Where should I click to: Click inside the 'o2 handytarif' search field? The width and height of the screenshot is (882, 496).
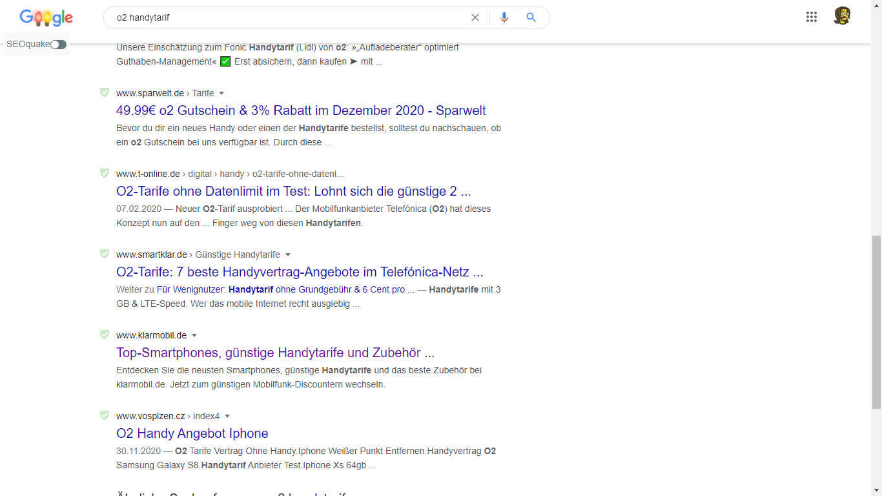point(291,17)
